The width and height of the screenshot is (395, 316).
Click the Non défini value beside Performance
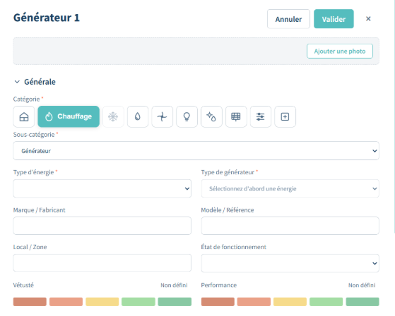coord(362,285)
